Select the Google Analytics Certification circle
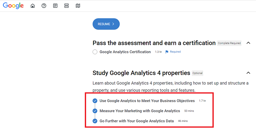 pos(95,52)
